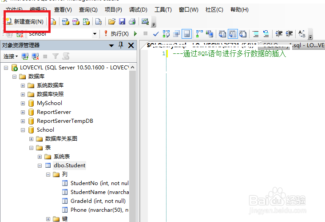Viewport: 325px width, 222px height.
Task: Switch output to Results to Grid
Action: point(233,34)
